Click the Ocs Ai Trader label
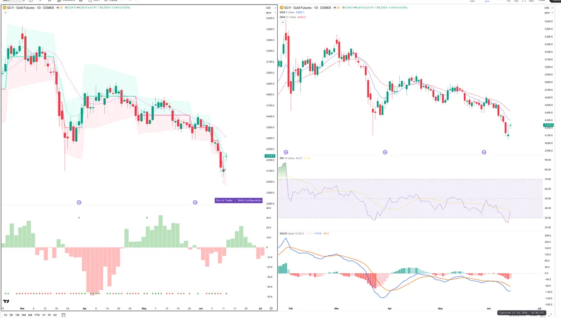 click(224, 200)
